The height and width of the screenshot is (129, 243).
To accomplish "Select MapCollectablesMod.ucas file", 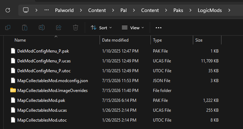I will click(x=42, y=110).
